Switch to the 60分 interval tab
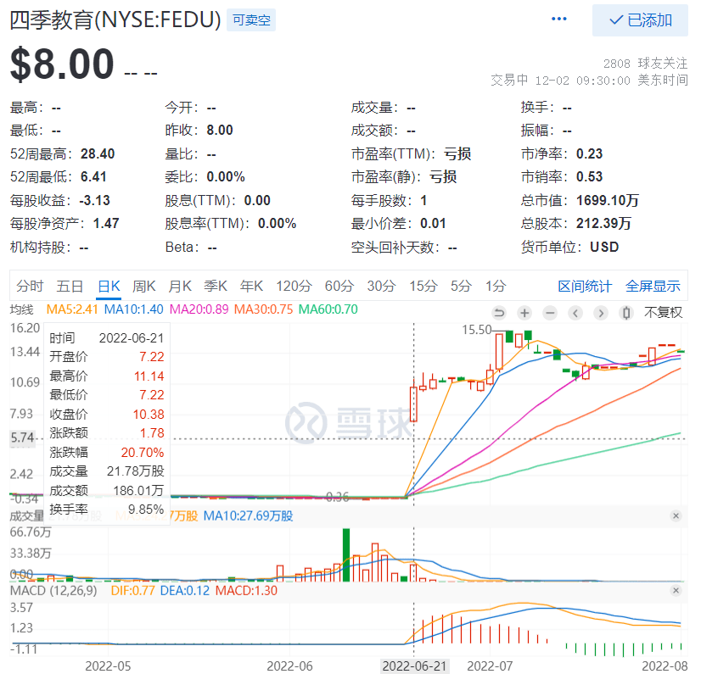The height and width of the screenshot is (674, 701). click(x=339, y=286)
